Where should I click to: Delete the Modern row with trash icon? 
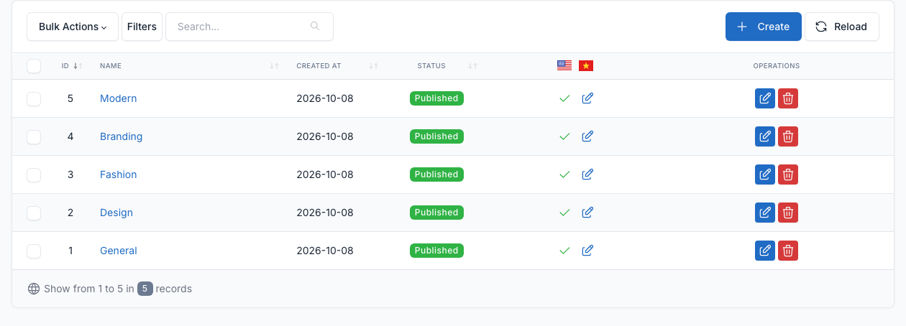click(x=788, y=98)
